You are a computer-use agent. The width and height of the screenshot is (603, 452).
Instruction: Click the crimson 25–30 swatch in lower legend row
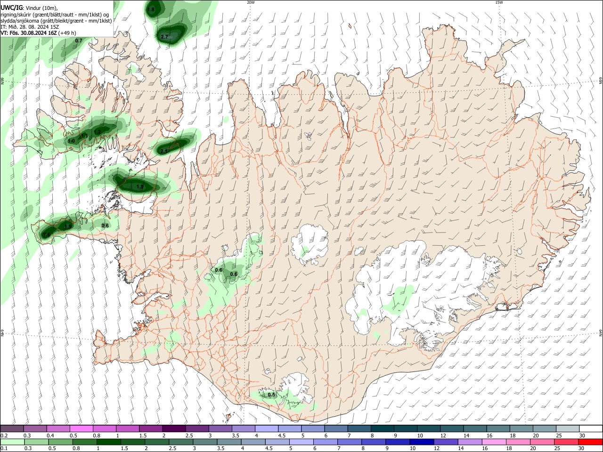point(566,442)
